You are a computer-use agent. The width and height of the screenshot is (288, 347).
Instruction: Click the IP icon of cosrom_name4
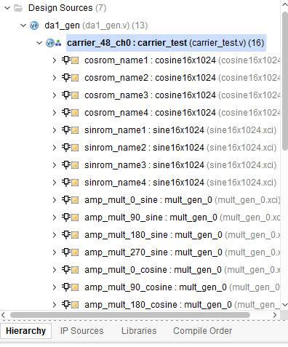coord(71,112)
